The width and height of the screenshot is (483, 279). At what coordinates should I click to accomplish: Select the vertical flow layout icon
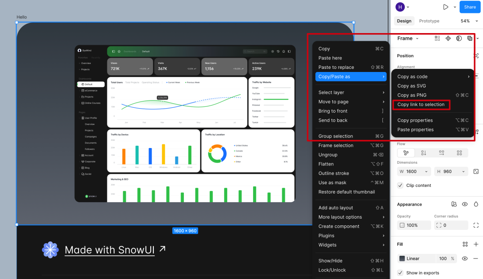[424, 153]
